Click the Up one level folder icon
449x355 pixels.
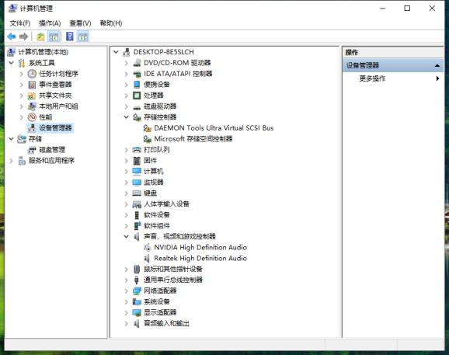[x=40, y=37]
